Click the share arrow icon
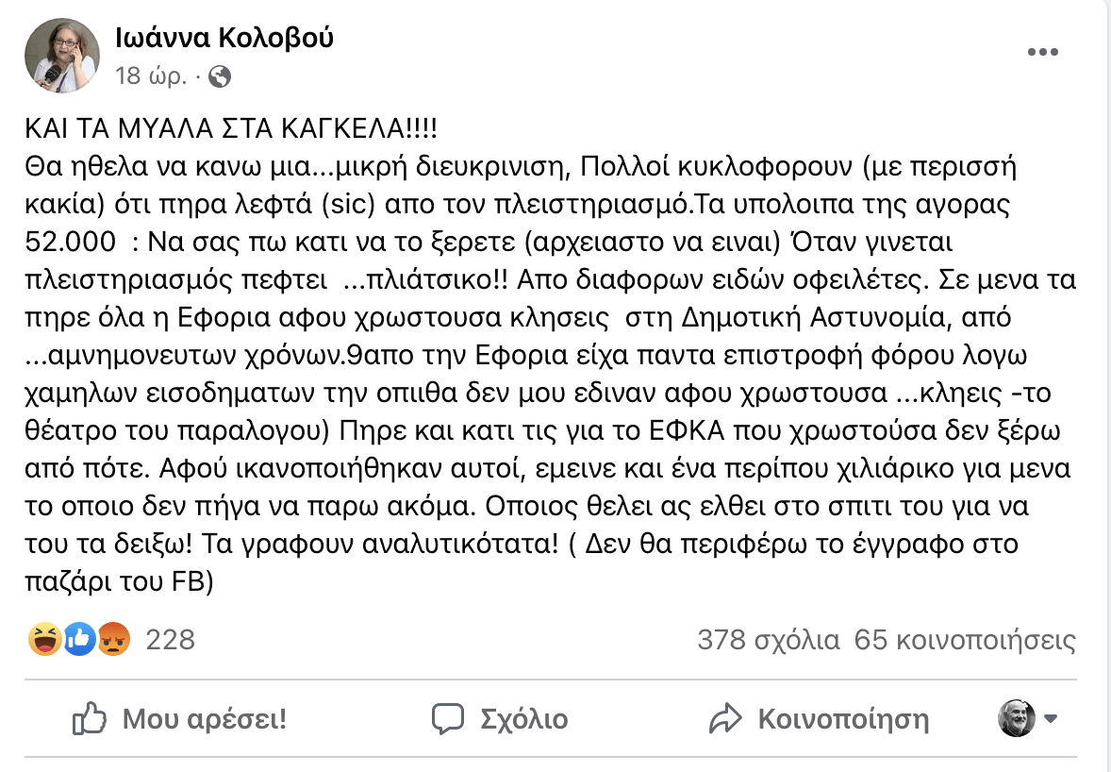This screenshot has height=772, width=1111. pyautogui.click(x=725, y=719)
